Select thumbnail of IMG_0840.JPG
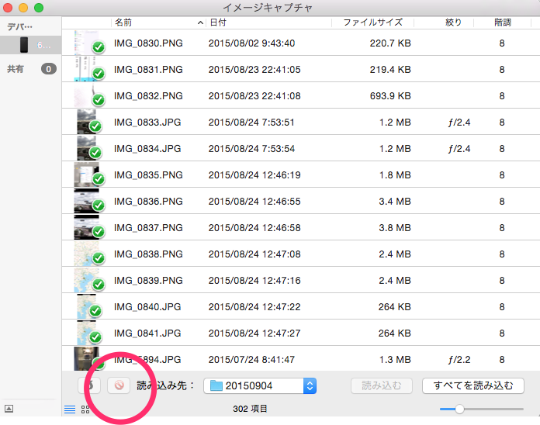This screenshot has width=540, height=425. coord(87,306)
